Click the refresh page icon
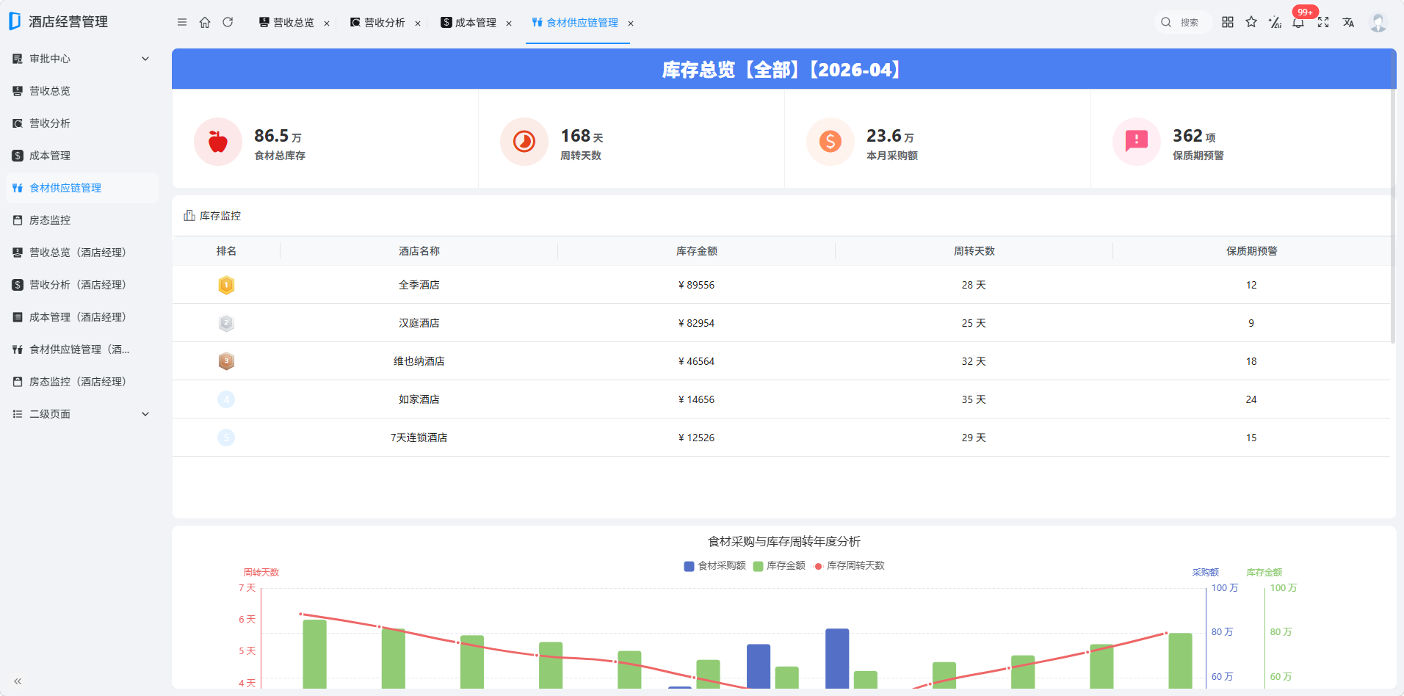 point(228,23)
